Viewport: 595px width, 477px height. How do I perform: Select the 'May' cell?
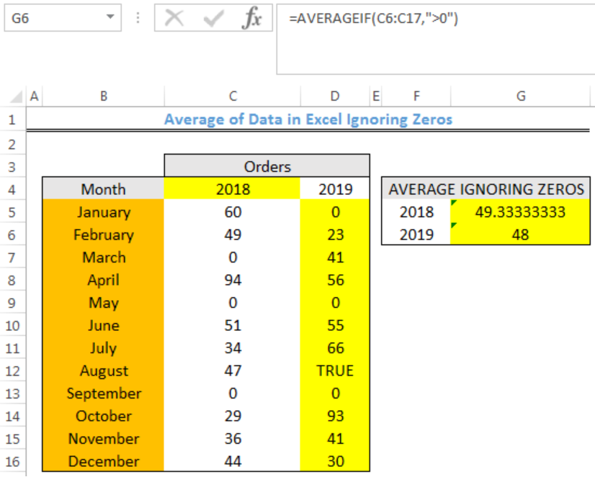103,302
